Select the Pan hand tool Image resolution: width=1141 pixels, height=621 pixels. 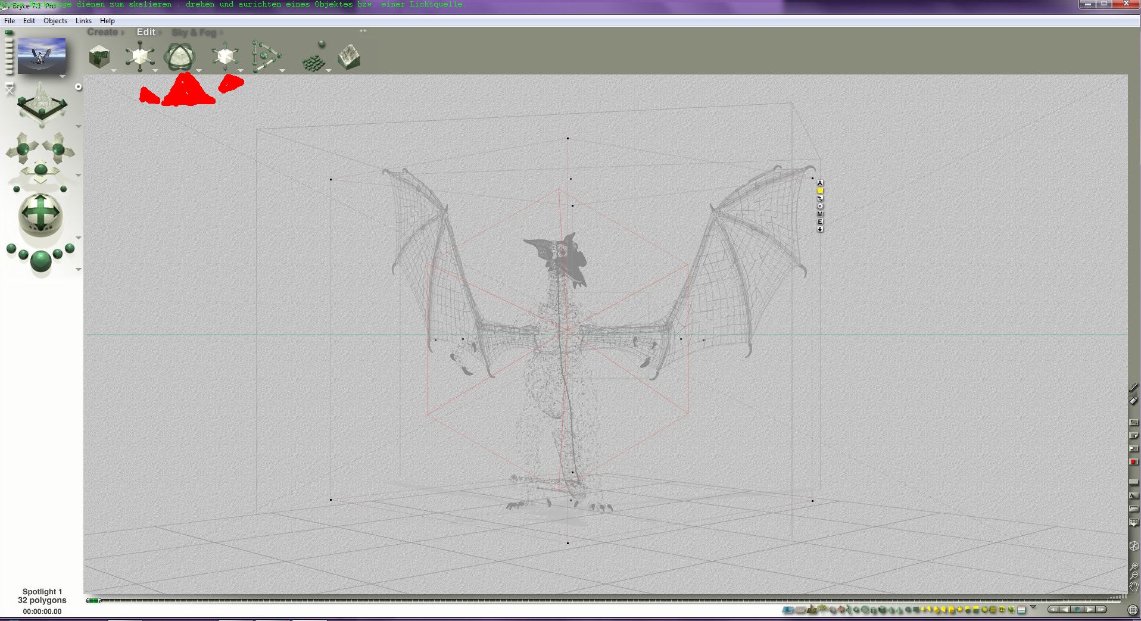(1134, 587)
